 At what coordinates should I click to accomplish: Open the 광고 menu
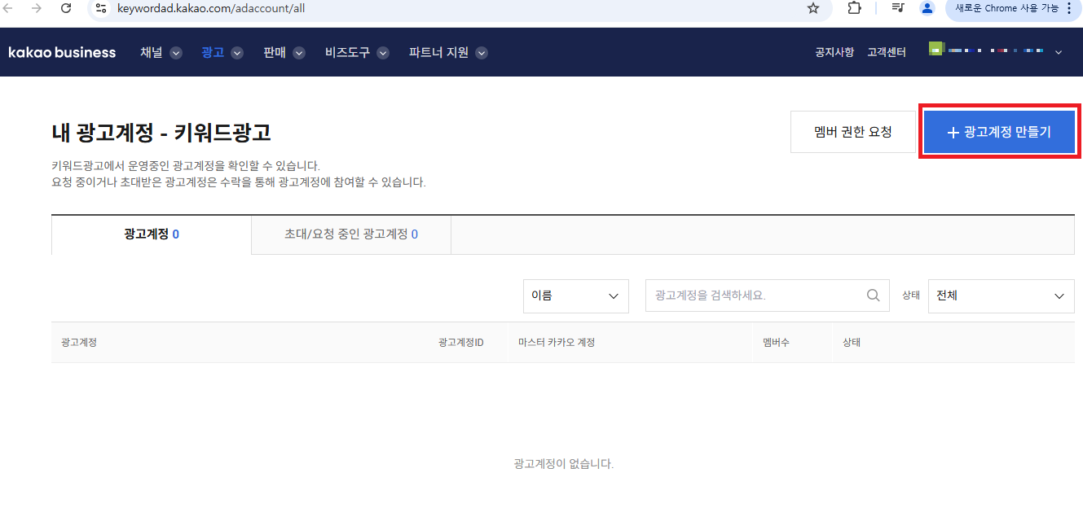[213, 52]
